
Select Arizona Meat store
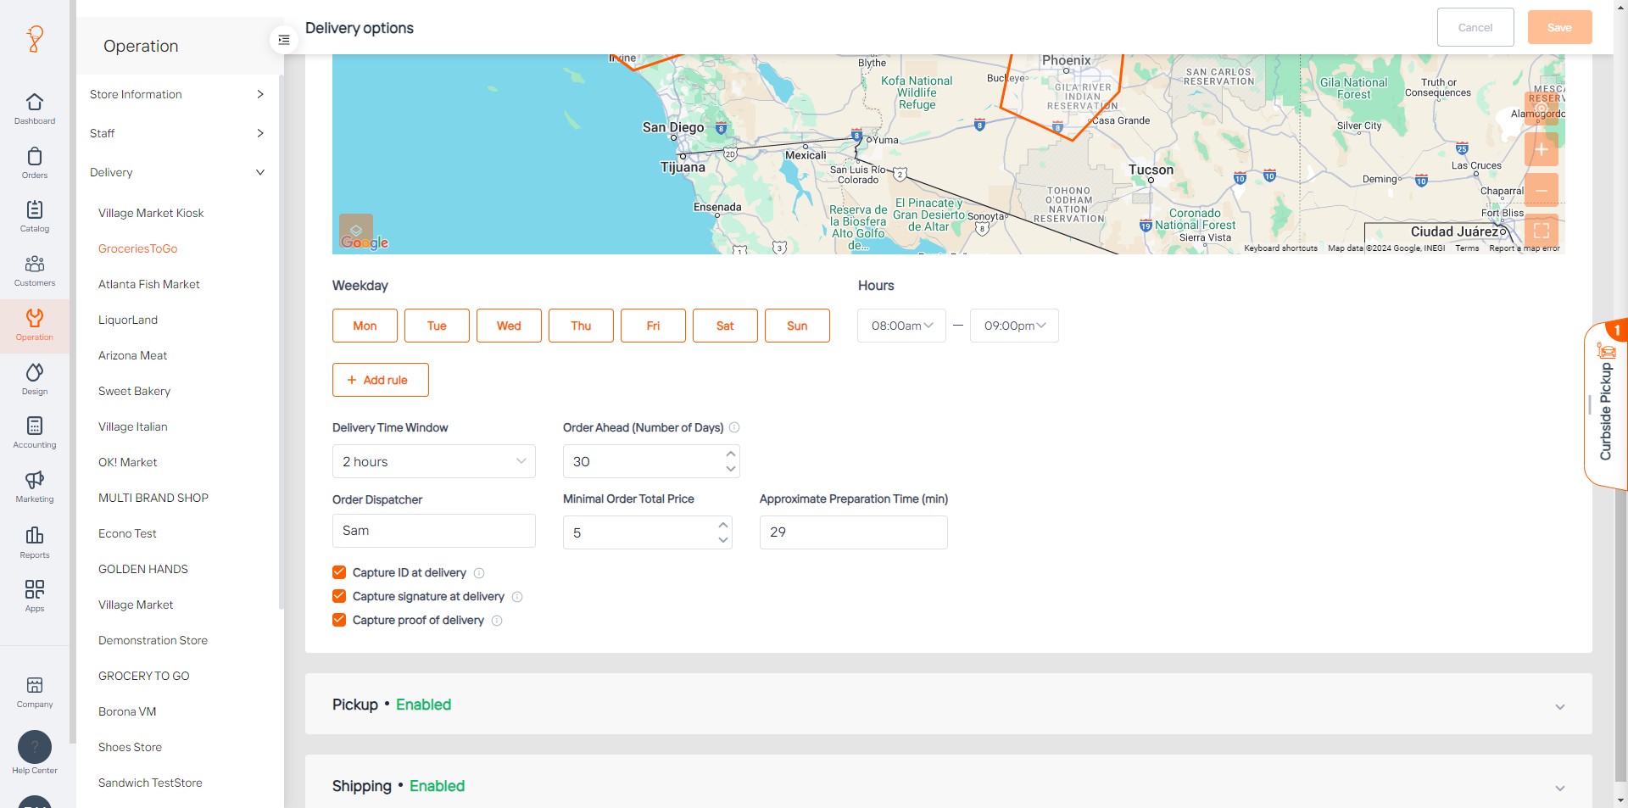pyautogui.click(x=133, y=355)
